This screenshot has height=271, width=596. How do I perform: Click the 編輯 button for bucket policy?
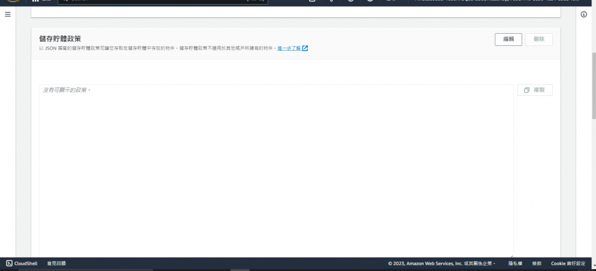[508, 40]
